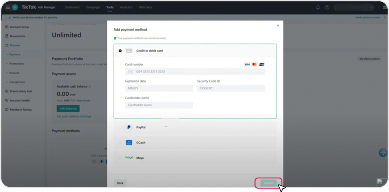Click the help question mark icon
The height and width of the screenshot is (192, 389).
(327, 7)
